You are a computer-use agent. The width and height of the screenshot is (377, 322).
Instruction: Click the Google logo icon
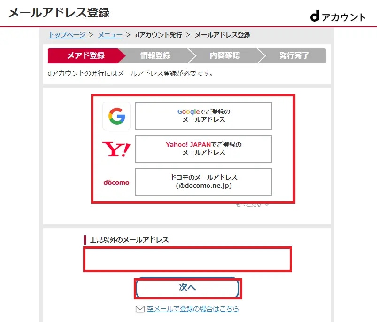point(116,116)
